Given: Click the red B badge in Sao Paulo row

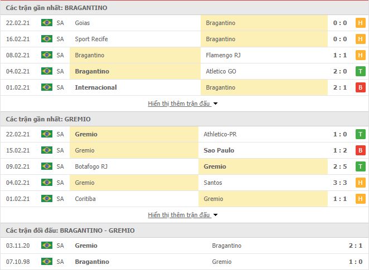Looking at the screenshot, I should [x=360, y=150].
